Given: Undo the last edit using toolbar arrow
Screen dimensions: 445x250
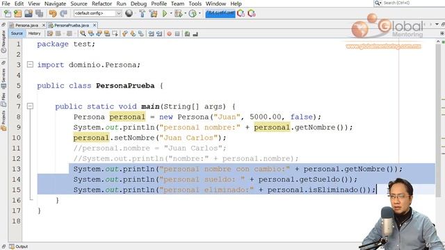Looking at the screenshot, I should [53, 13].
